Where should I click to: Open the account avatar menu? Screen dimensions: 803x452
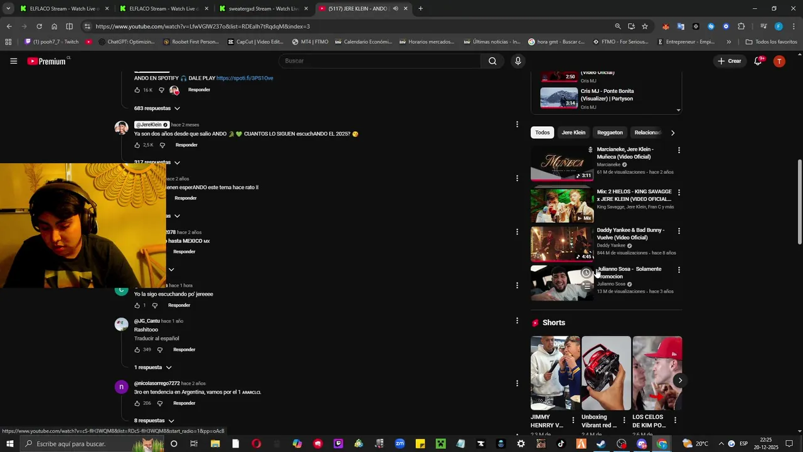coord(779,61)
